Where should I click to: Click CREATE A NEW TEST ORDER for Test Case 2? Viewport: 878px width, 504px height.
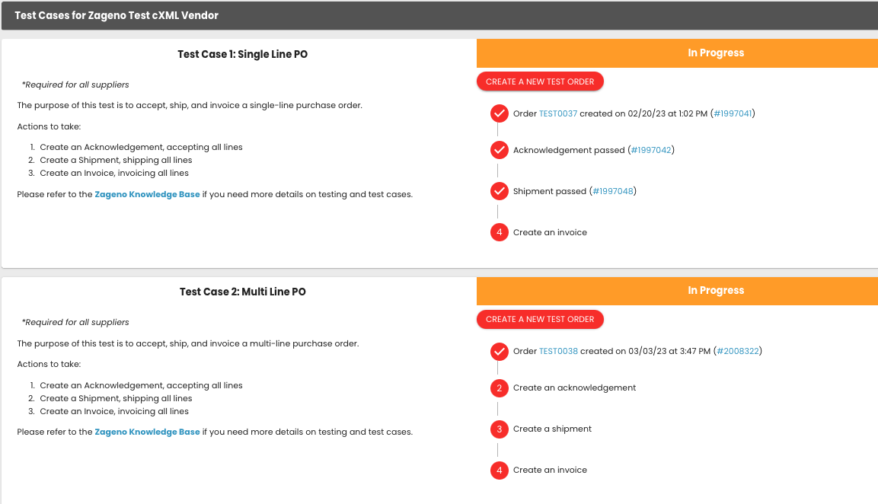(x=540, y=319)
